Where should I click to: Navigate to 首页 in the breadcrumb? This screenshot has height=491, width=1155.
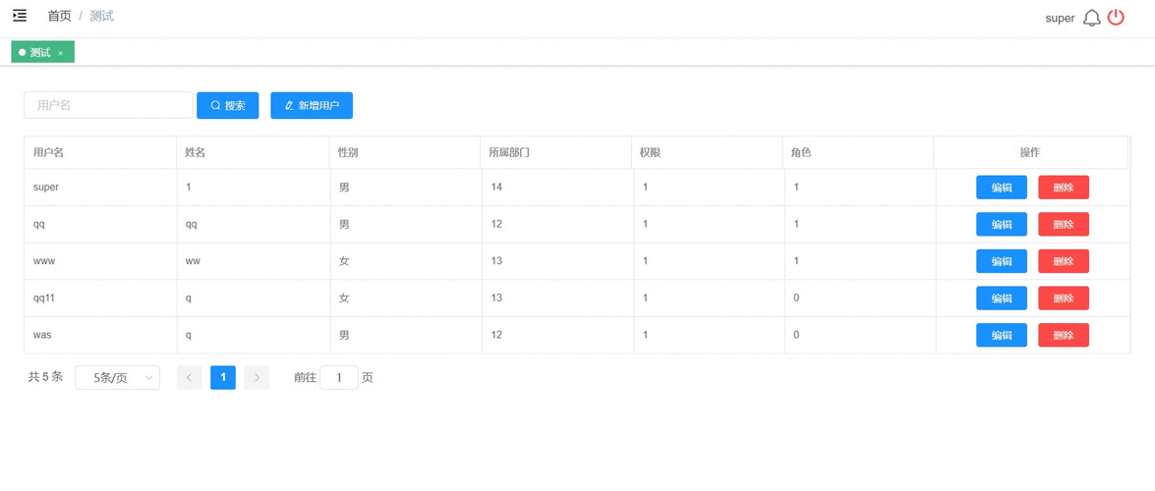[59, 16]
